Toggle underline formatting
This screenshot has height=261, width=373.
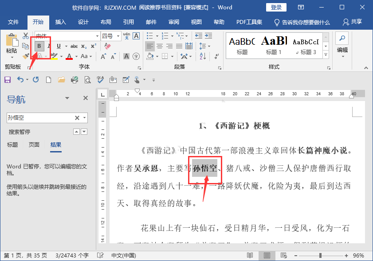click(59, 46)
